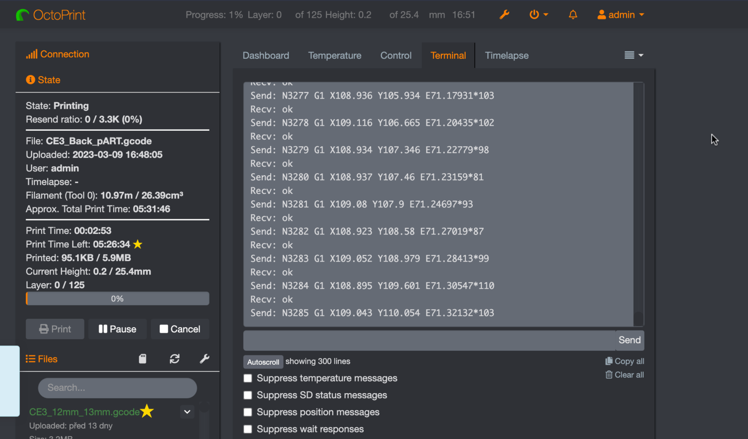Open the Timelapse tab

click(506, 56)
